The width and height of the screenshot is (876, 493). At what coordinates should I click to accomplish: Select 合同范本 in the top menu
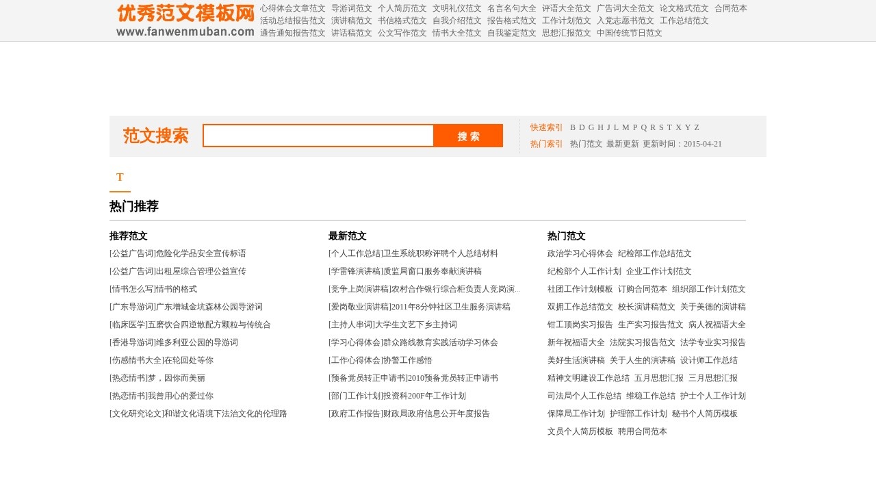click(730, 8)
